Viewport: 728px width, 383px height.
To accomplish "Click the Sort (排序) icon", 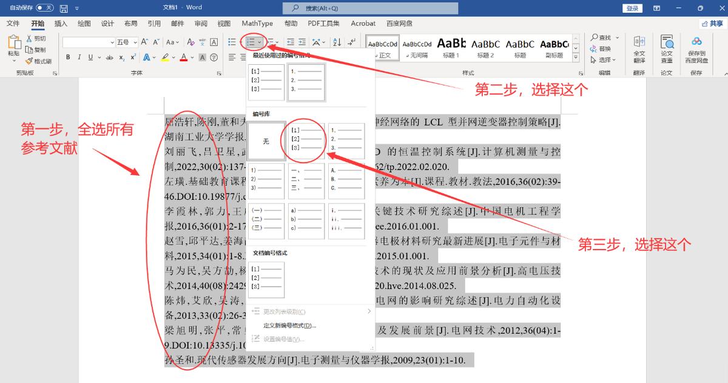I will pyautogui.click(x=335, y=42).
